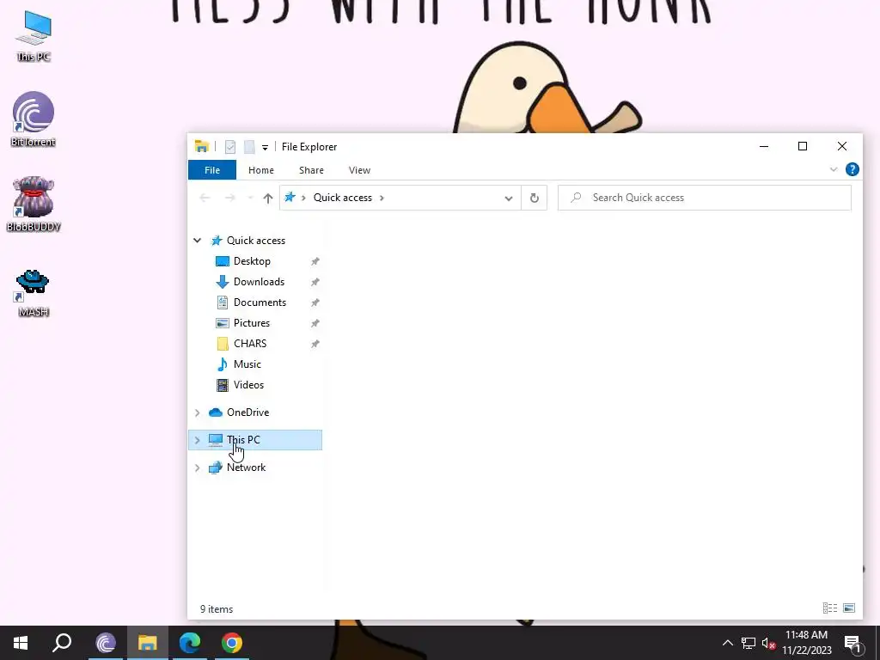The height and width of the screenshot is (660, 880).
Task: Select Network in the navigation pane
Action: click(x=246, y=467)
